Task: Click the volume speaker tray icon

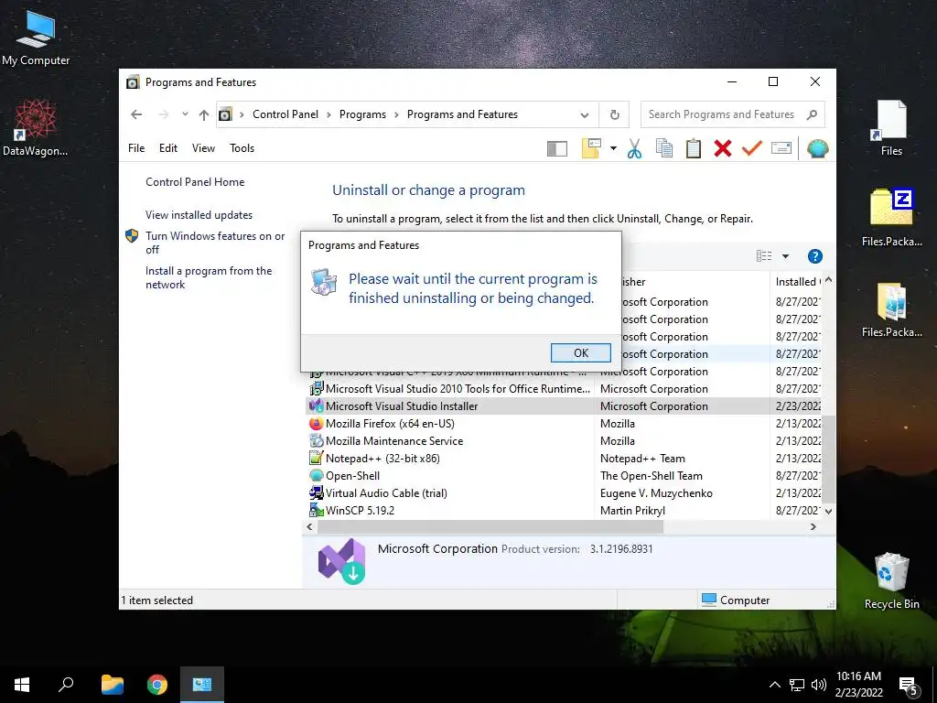Action: (818, 685)
